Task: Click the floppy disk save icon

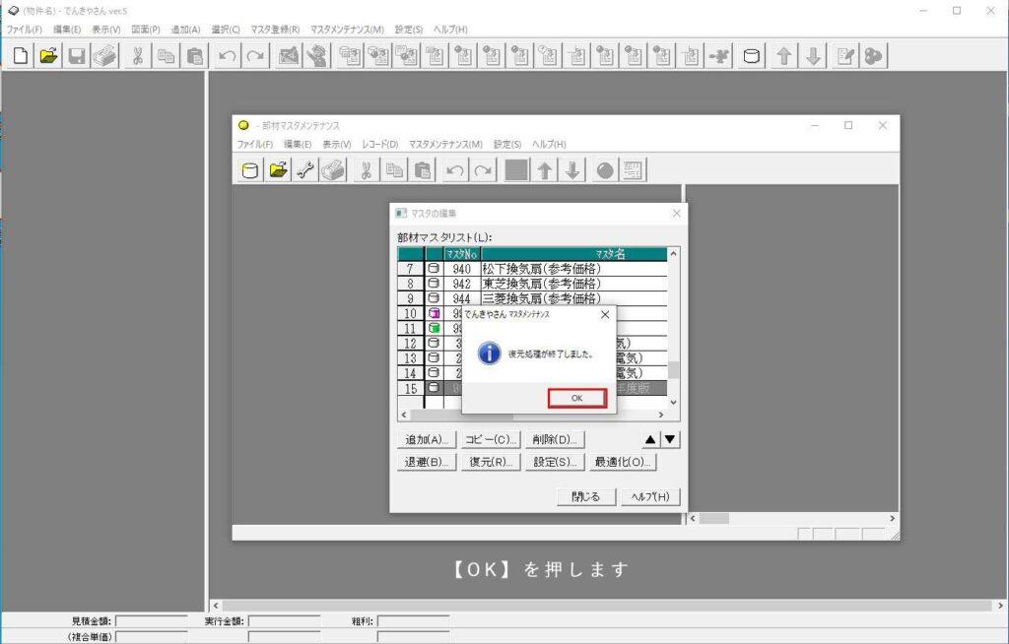Action: (x=76, y=56)
